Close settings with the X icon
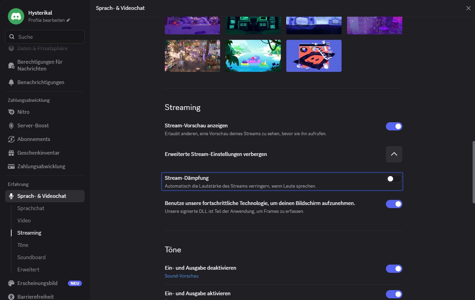This screenshot has height=300, width=475. tap(469, 8)
